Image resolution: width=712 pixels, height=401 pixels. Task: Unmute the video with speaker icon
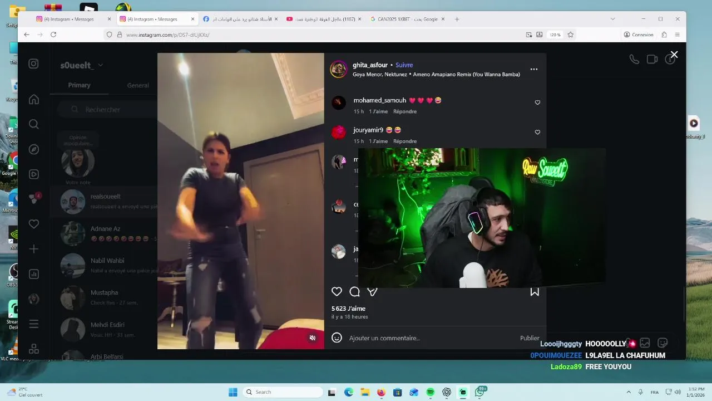tap(313, 338)
